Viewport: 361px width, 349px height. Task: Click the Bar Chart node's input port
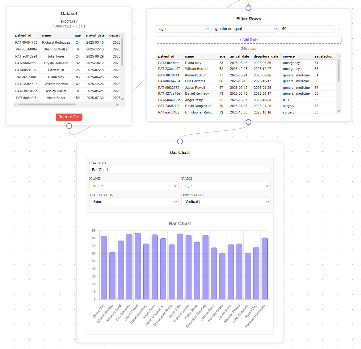pos(180,141)
